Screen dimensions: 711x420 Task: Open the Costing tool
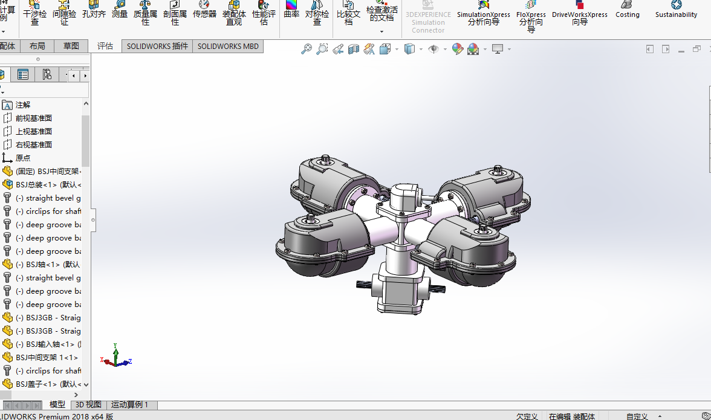(x=627, y=10)
